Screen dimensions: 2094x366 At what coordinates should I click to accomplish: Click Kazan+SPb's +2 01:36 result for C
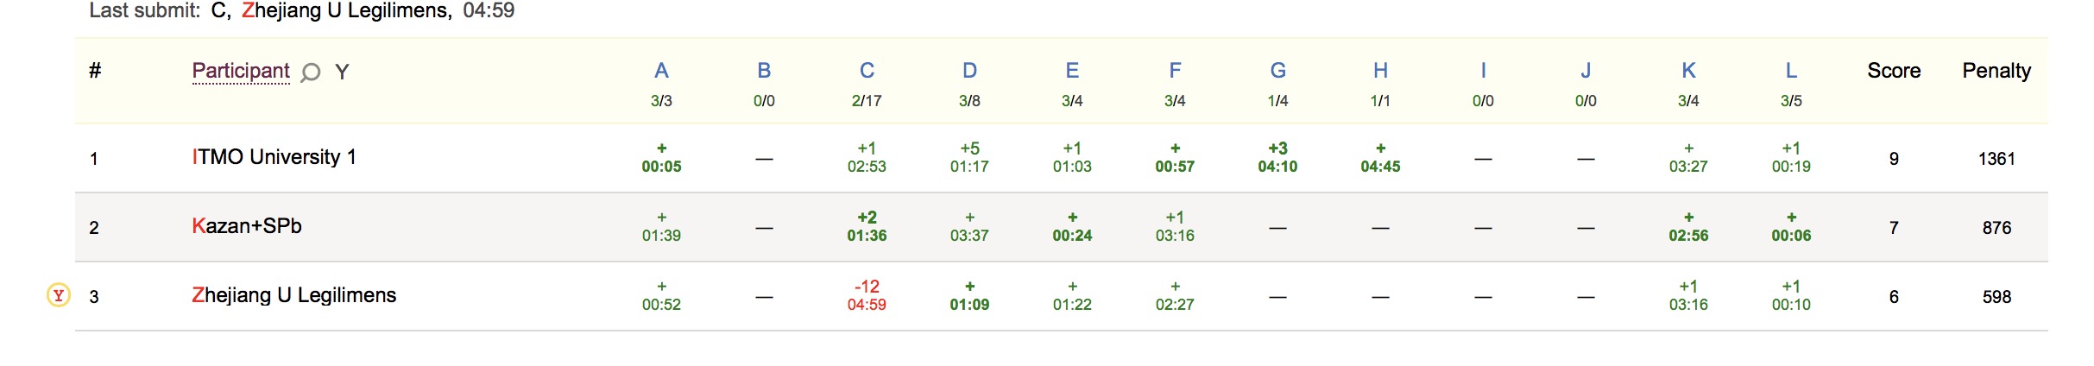coord(867,226)
